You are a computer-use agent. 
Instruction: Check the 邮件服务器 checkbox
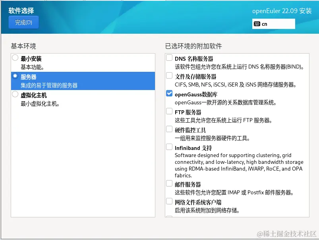pos(169,184)
